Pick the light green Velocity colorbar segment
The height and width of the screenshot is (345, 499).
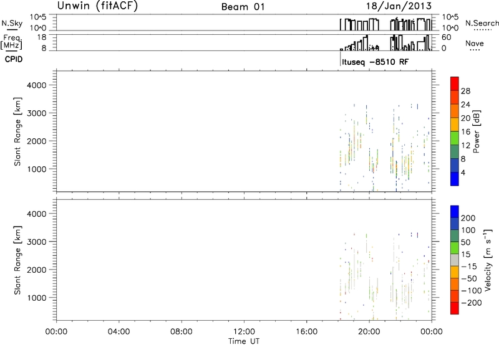[455, 248]
